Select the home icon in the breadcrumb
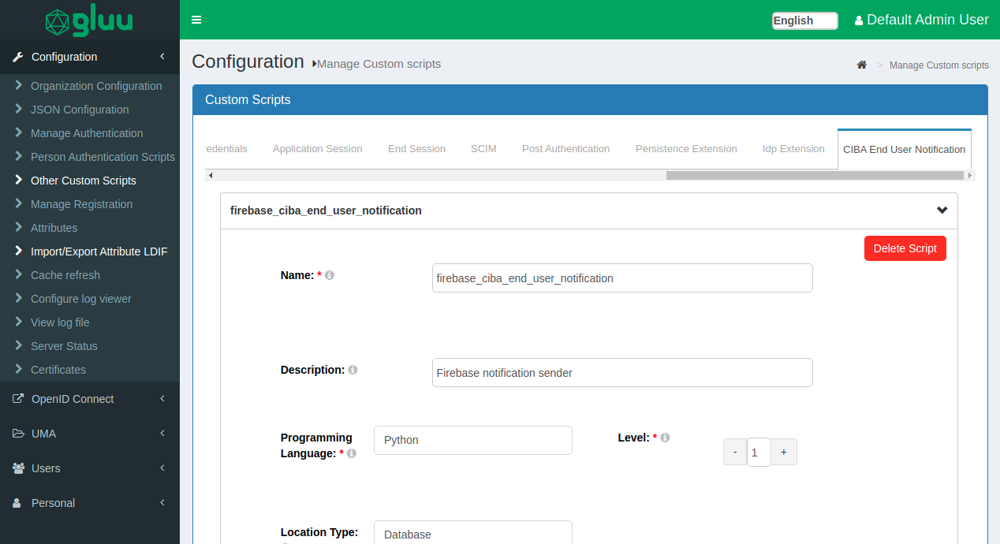This screenshot has height=544, width=1000. [861, 65]
